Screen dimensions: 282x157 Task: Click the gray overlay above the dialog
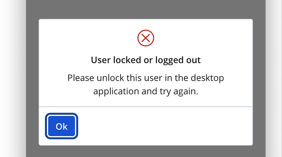[x=145, y=9]
